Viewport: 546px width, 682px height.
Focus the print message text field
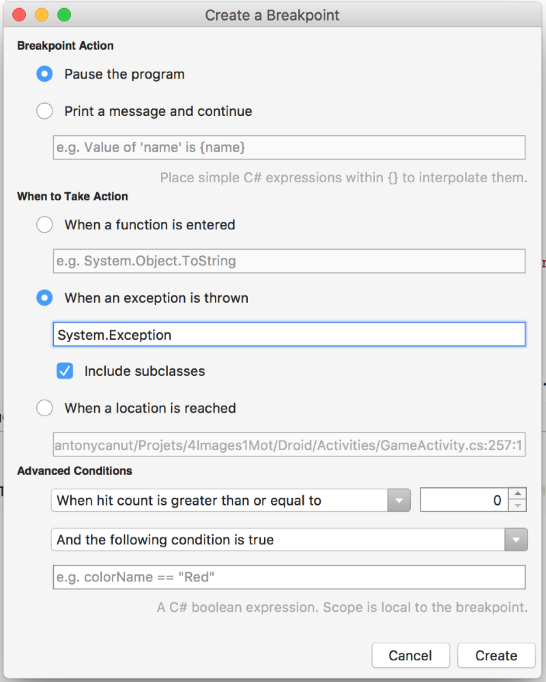click(289, 148)
